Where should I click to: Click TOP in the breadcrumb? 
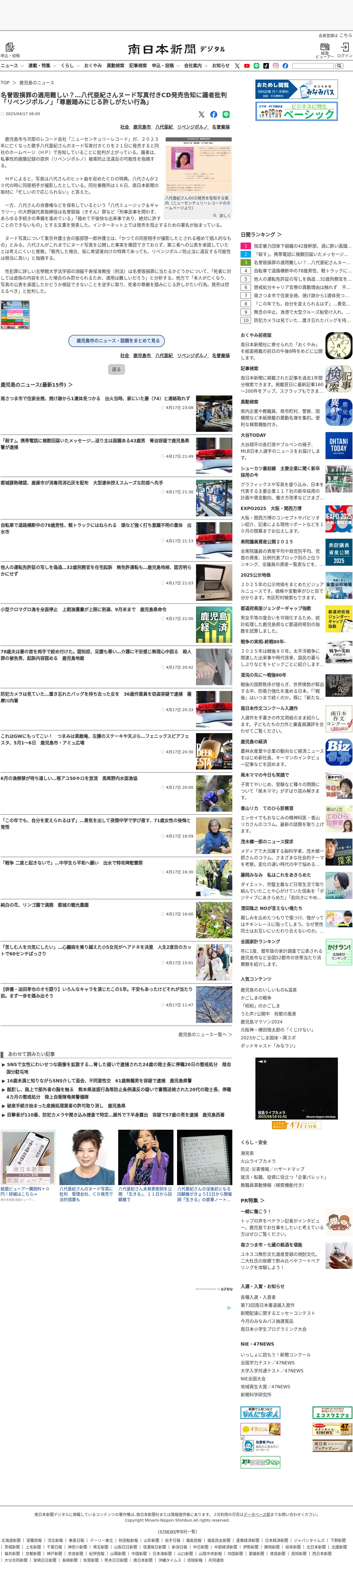tap(5, 83)
